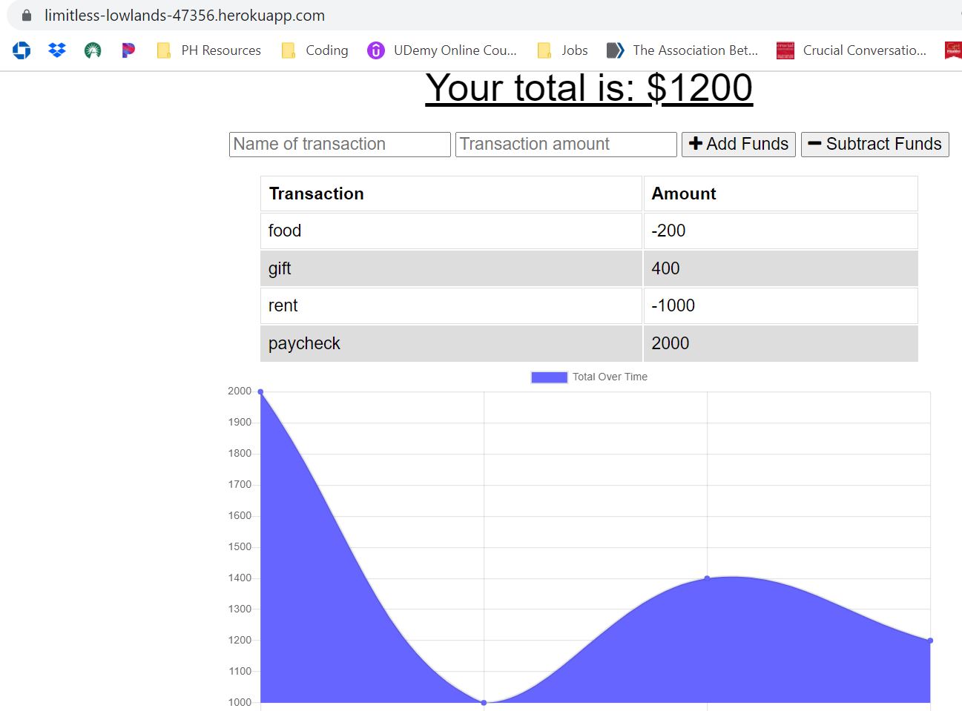The height and width of the screenshot is (711, 962).
Task: Click the 1900 y-axis label
Action: pos(240,422)
